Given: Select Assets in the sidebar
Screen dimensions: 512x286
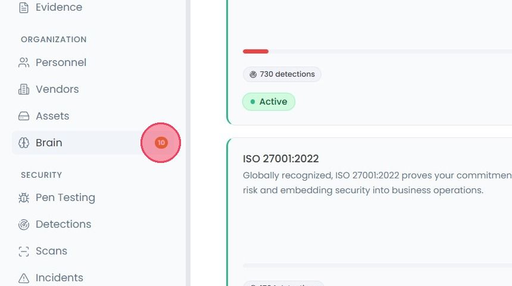Looking at the screenshot, I should coord(52,116).
